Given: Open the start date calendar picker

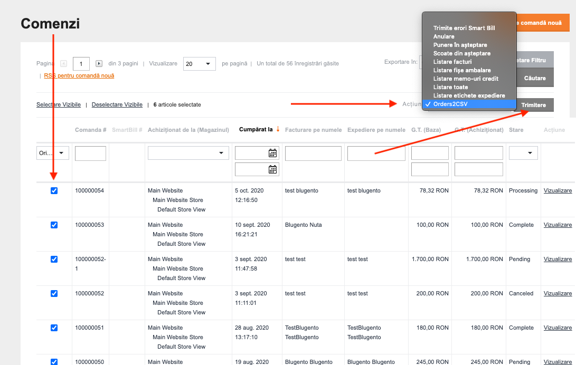Looking at the screenshot, I should click(x=272, y=153).
